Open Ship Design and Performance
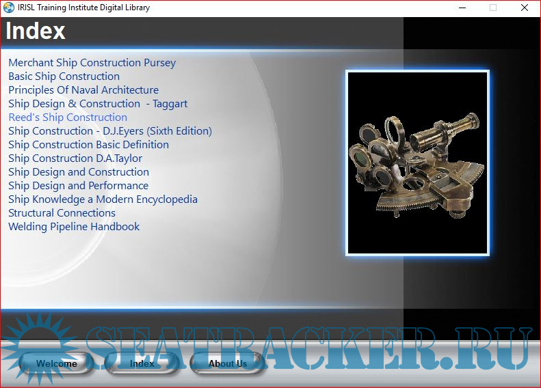This screenshot has height=388, width=541. pos(78,186)
